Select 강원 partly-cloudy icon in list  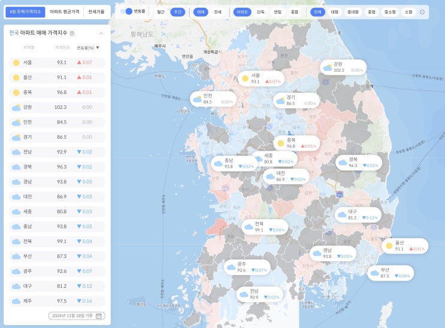[x=16, y=107]
